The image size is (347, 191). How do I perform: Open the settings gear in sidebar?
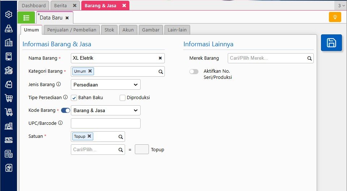point(9,14)
